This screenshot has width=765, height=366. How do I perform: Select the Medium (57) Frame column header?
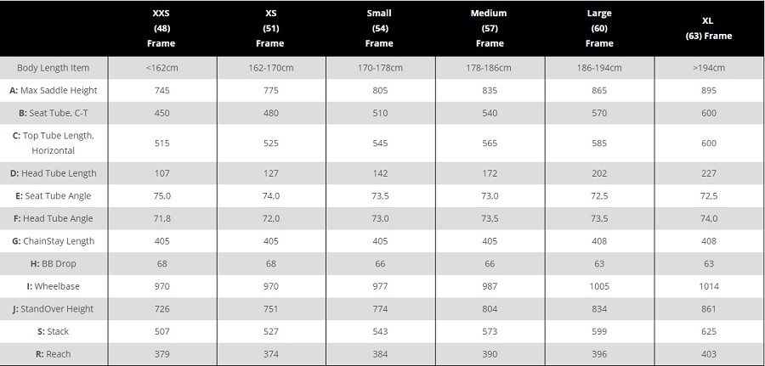(489, 28)
